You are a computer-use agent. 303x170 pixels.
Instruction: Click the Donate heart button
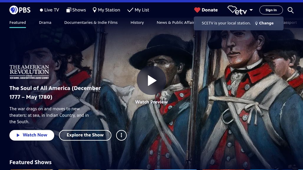(x=206, y=10)
